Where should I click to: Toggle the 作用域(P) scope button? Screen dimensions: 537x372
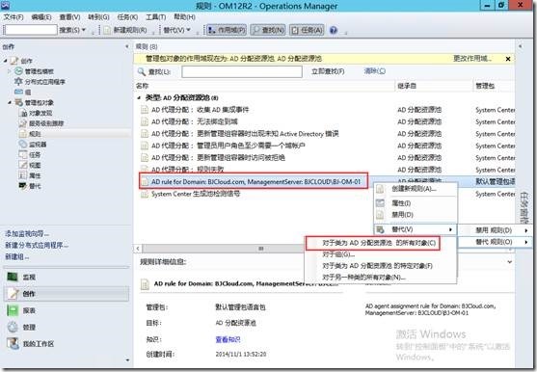[x=227, y=31]
